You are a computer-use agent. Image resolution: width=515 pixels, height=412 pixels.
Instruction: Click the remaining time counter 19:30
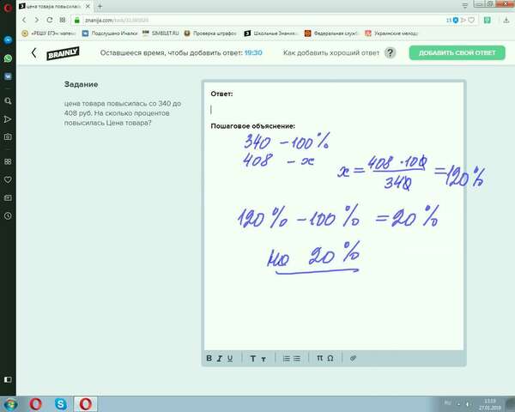253,52
